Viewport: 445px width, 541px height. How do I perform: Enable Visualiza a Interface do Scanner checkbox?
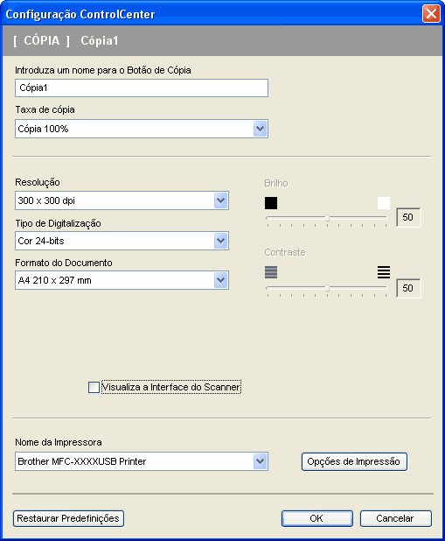pyautogui.click(x=94, y=387)
